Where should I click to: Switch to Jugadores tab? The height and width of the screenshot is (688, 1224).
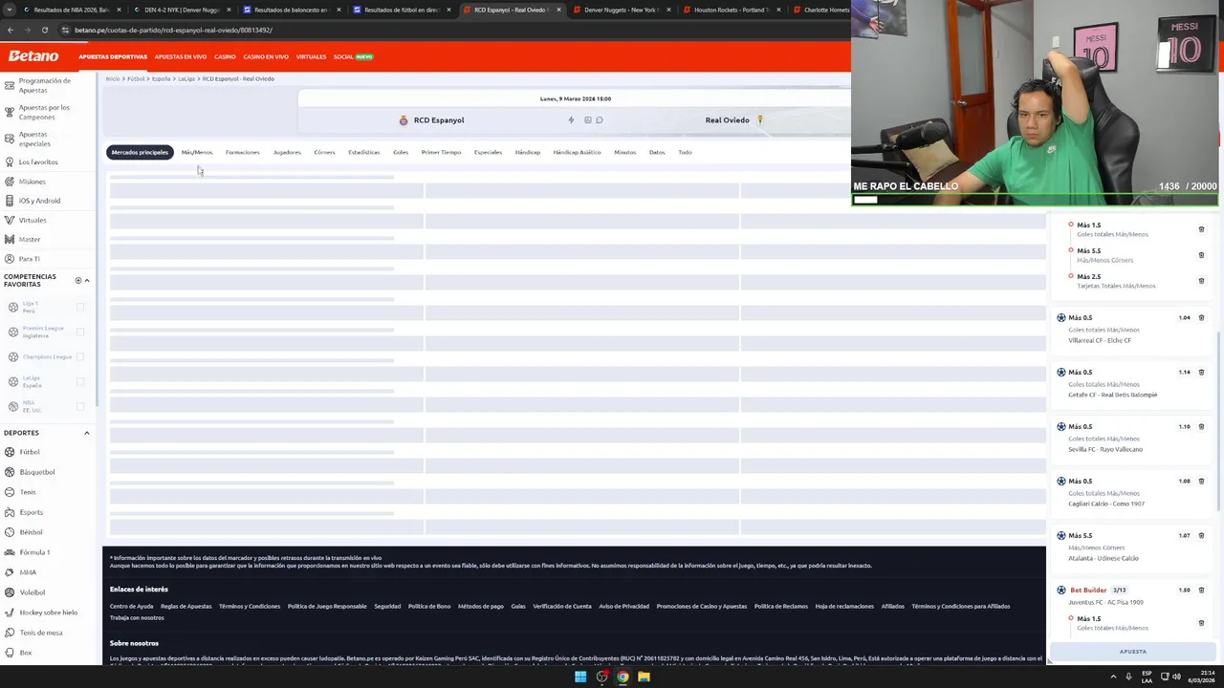click(287, 152)
